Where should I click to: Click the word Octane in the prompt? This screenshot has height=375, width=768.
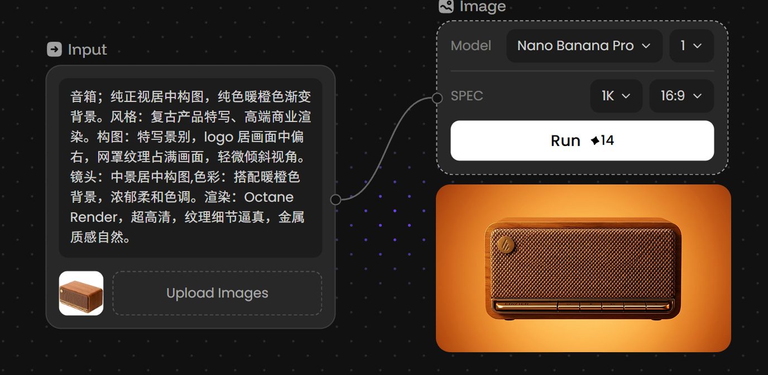[268, 197]
